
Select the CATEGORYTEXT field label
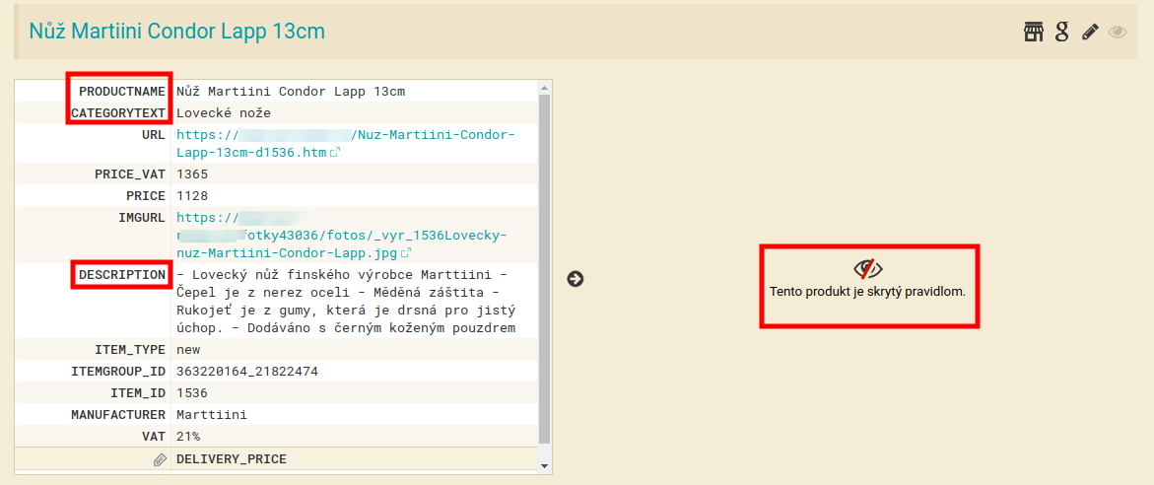click(118, 113)
